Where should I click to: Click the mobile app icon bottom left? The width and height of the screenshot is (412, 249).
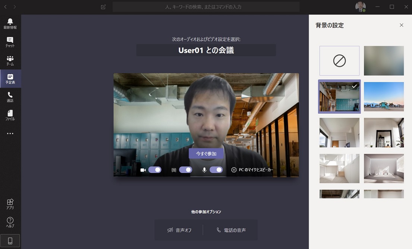pyautogui.click(x=10, y=240)
